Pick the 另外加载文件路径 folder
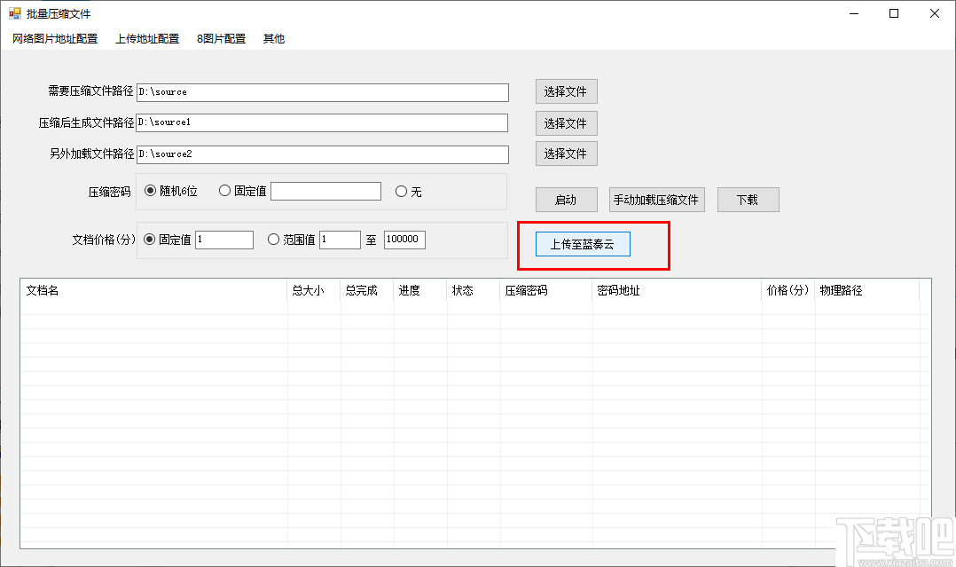This screenshot has width=956, height=567. pyautogui.click(x=566, y=153)
